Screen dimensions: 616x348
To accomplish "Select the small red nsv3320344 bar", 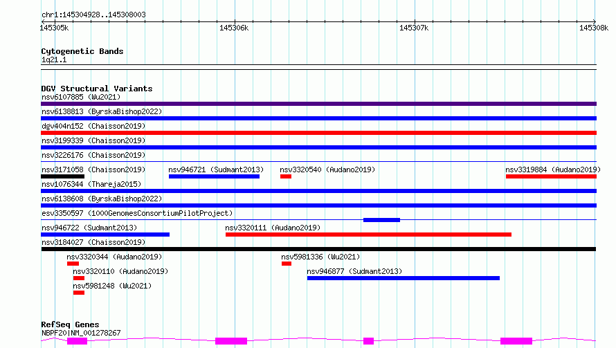I will [73, 264].
